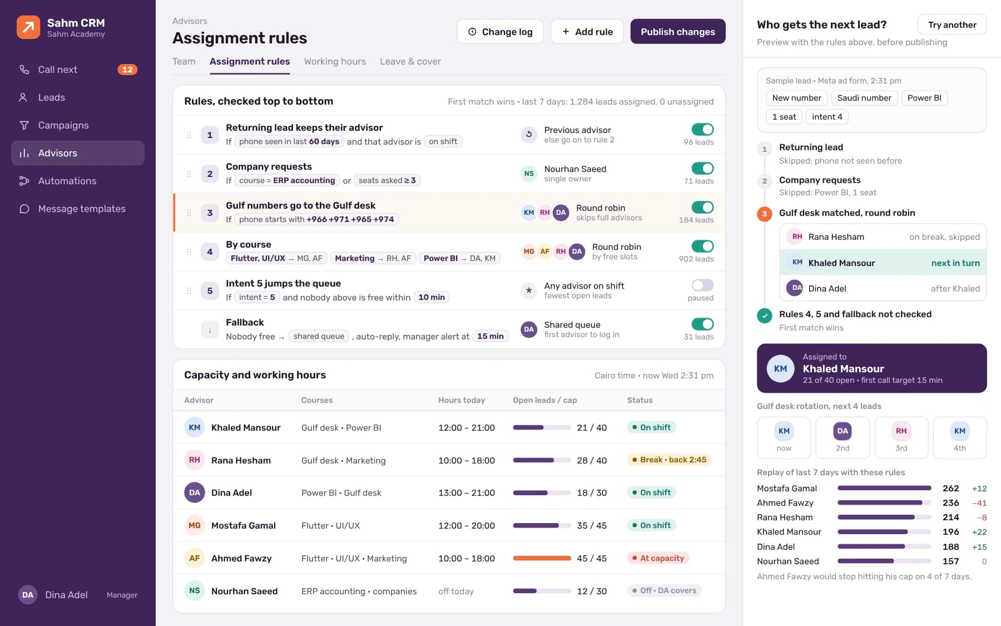1001x626 pixels.
Task: Click the Sahm CRM arrow logo
Action: tap(28, 27)
